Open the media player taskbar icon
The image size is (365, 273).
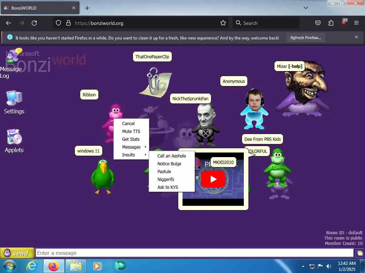click(x=97, y=266)
